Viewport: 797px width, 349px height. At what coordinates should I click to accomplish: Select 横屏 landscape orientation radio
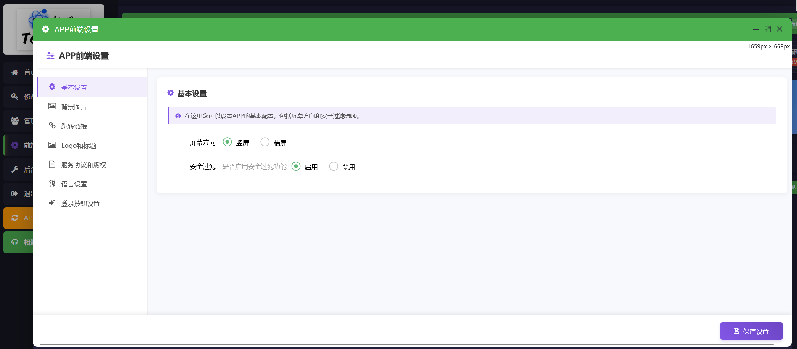pyautogui.click(x=265, y=142)
